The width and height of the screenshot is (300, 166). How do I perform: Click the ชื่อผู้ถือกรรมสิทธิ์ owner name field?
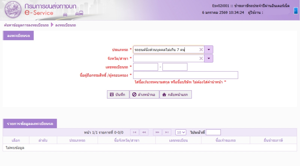point(186,75)
